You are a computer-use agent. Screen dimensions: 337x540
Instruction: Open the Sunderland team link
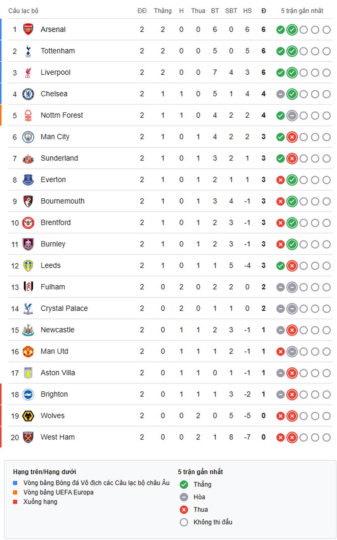click(x=59, y=158)
